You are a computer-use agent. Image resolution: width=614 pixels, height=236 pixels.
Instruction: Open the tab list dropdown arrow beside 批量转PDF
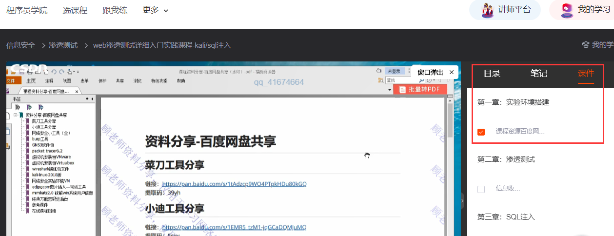[x=390, y=90]
